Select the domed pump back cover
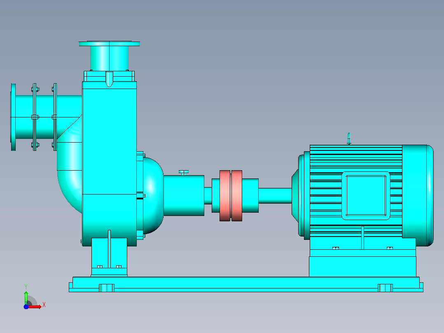The height and width of the screenshot is (333, 444). pos(153,195)
